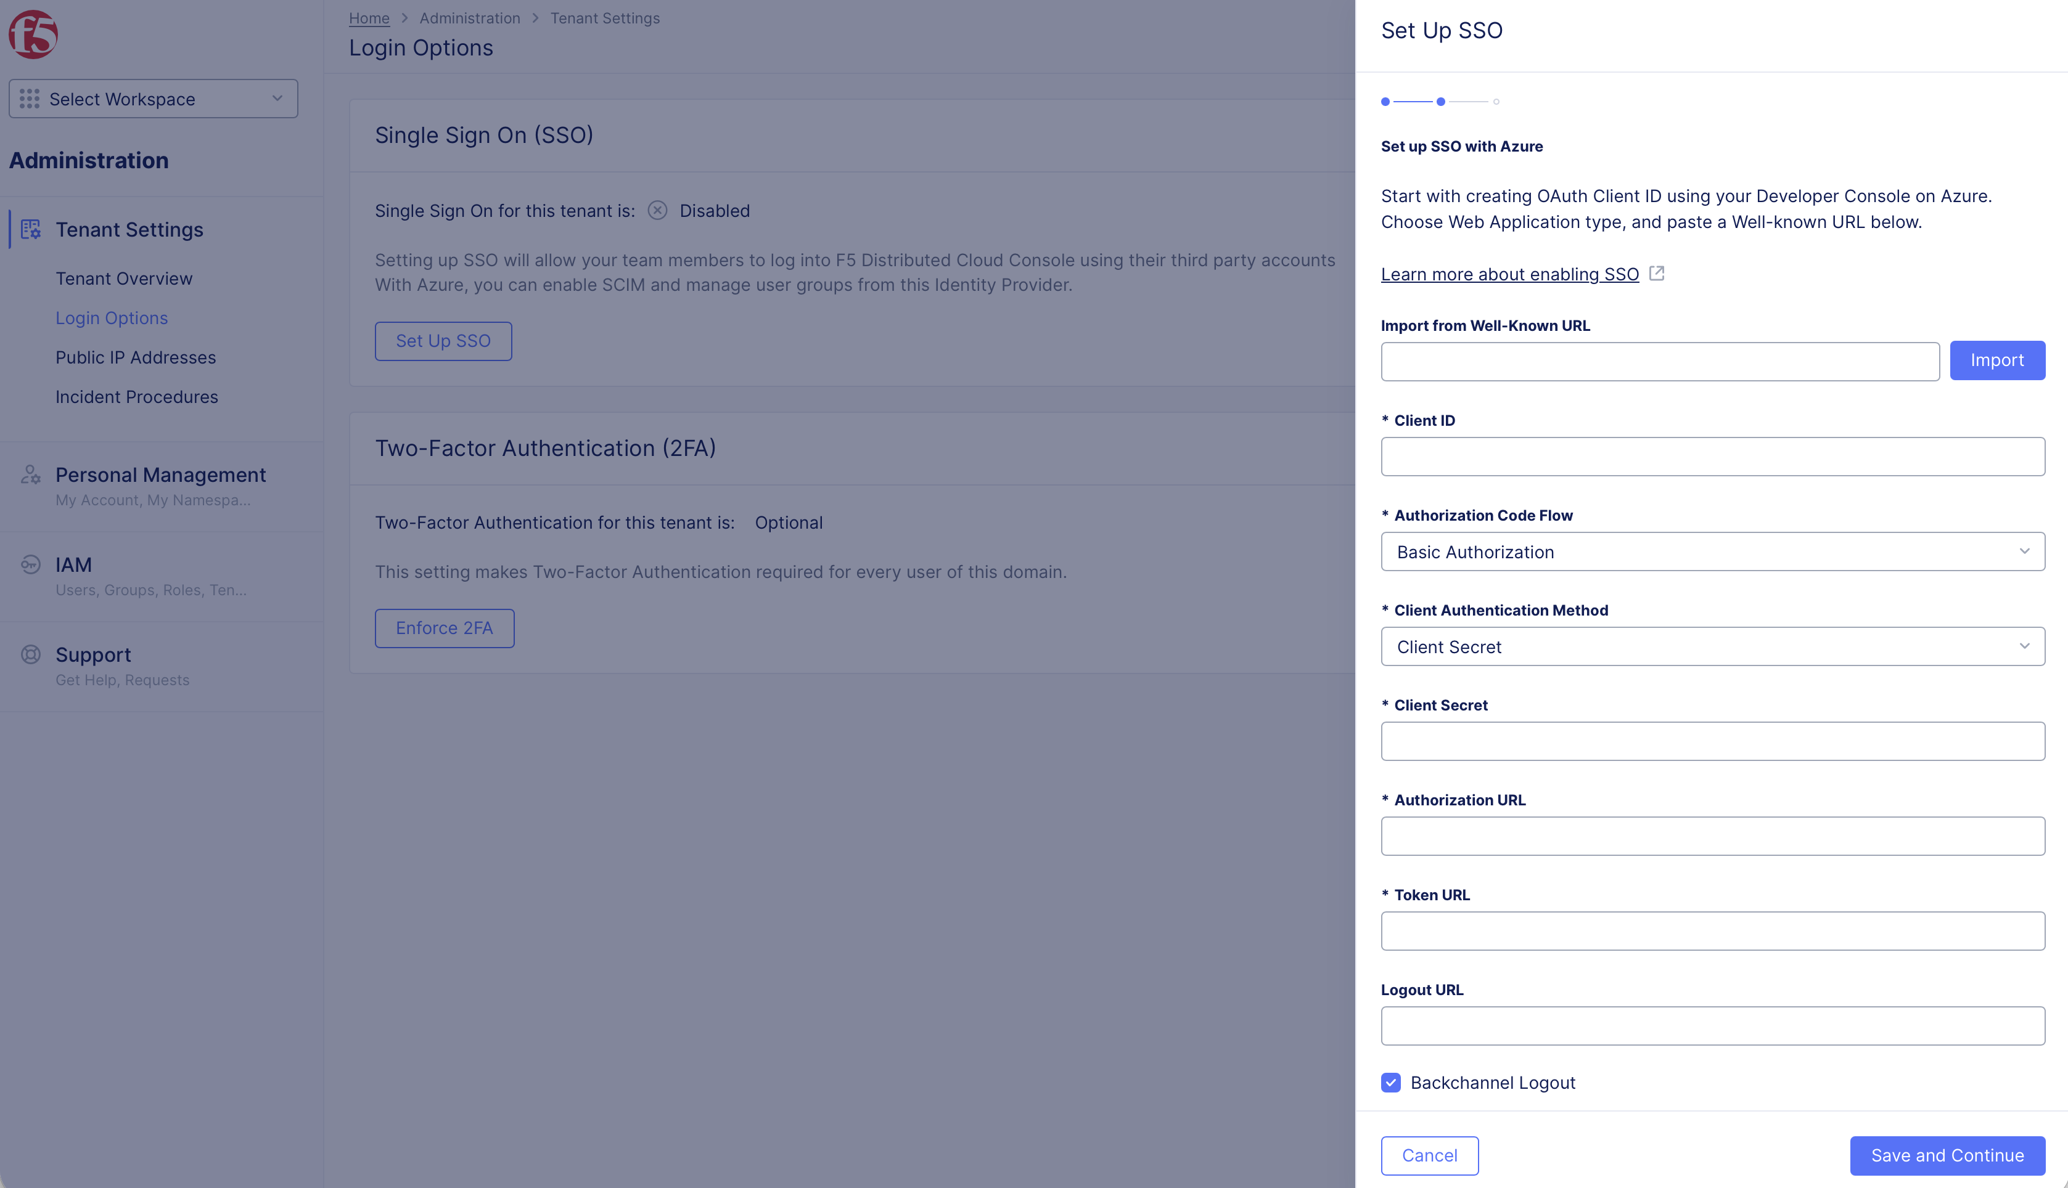
Task: Click the first step dot in SSO wizard
Action: (x=1385, y=102)
